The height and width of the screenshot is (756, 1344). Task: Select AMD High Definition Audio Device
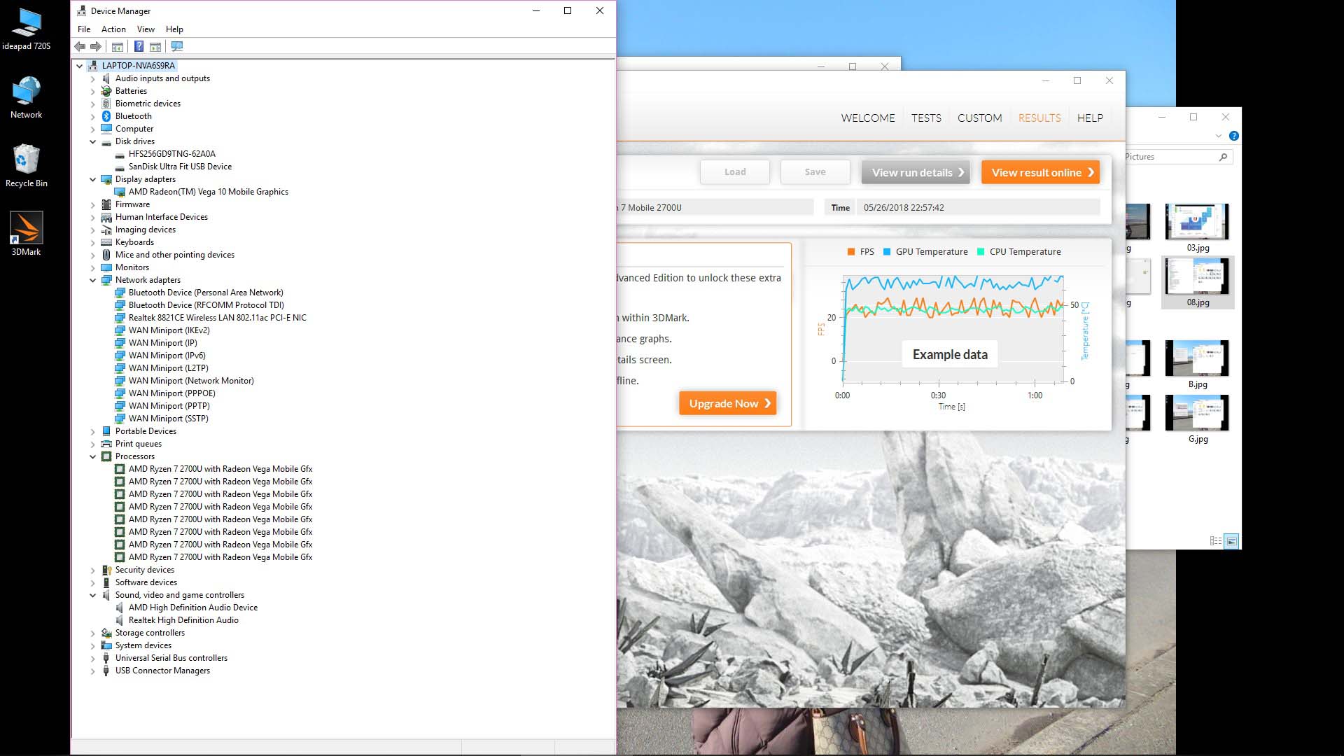tap(193, 608)
